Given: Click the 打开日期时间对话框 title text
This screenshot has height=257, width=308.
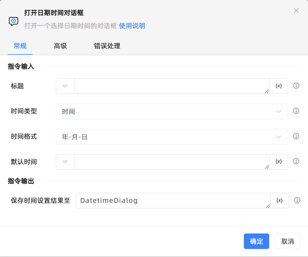Looking at the screenshot, I should point(54,13).
